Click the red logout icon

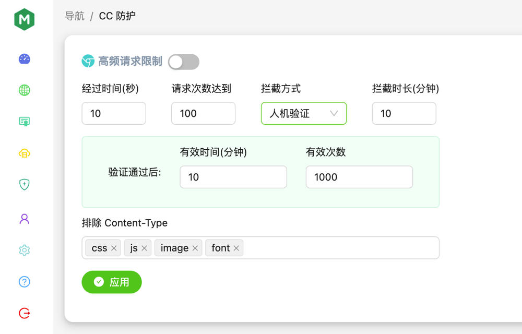(x=25, y=313)
